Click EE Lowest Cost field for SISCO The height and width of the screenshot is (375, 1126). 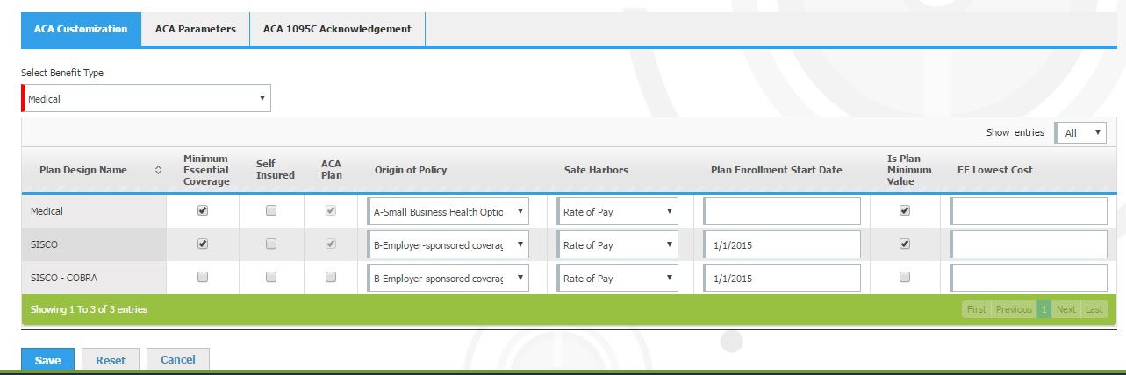click(1029, 245)
